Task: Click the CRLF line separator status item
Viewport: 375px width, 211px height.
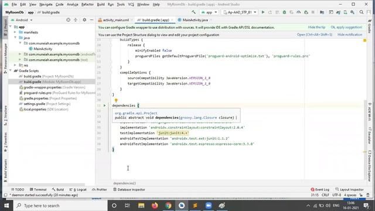Action: pyautogui.click(x=325, y=195)
